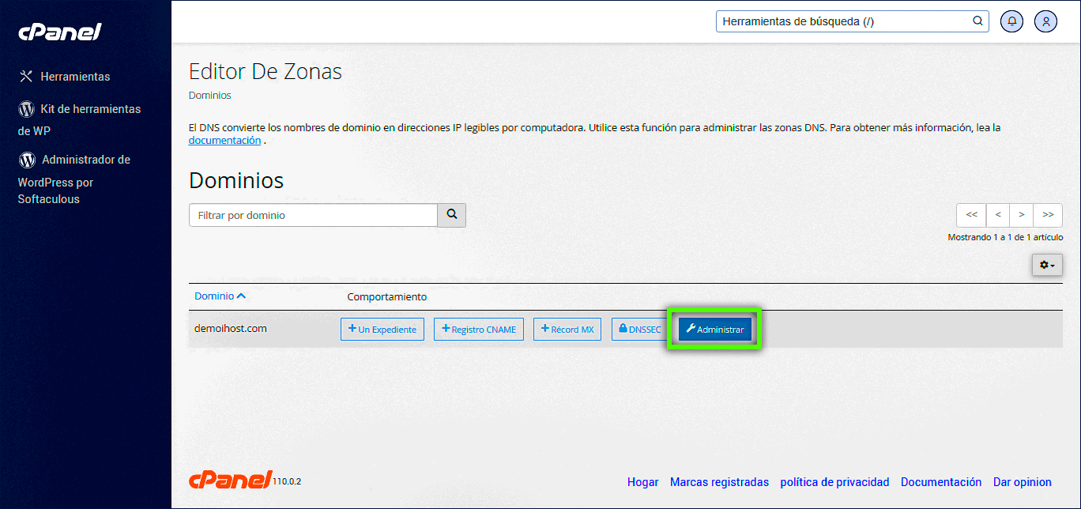Add a Récord MX entry
This screenshot has width=1081, height=509.
click(567, 330)
